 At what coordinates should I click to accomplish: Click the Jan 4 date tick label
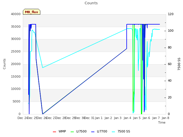point(127,118)
